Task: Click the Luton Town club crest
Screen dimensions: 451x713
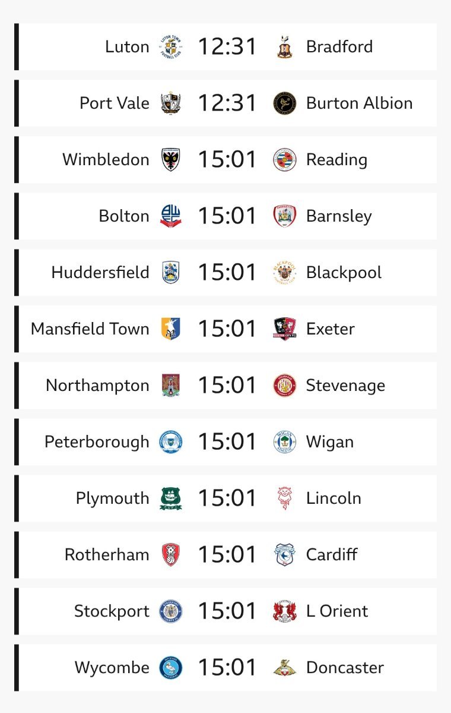Action: [171, 47]
